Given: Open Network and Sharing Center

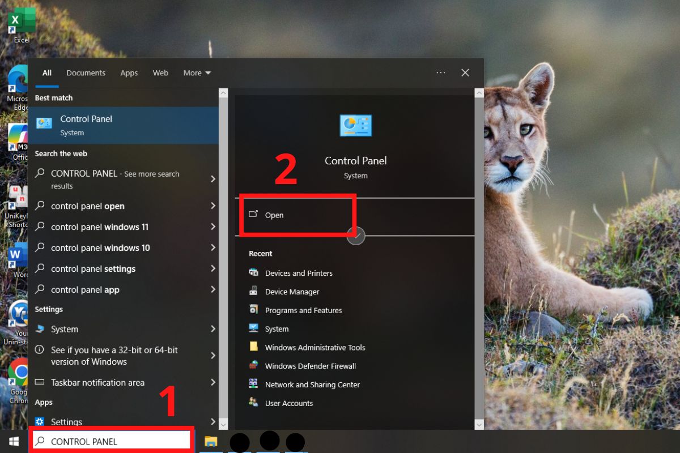Looking at the screenshot, I should [312, 384].
